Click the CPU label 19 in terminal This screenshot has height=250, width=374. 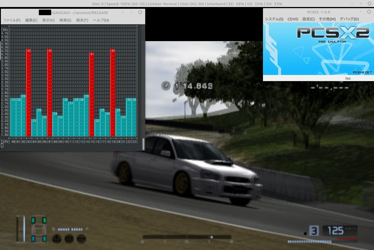pos(113,142)
